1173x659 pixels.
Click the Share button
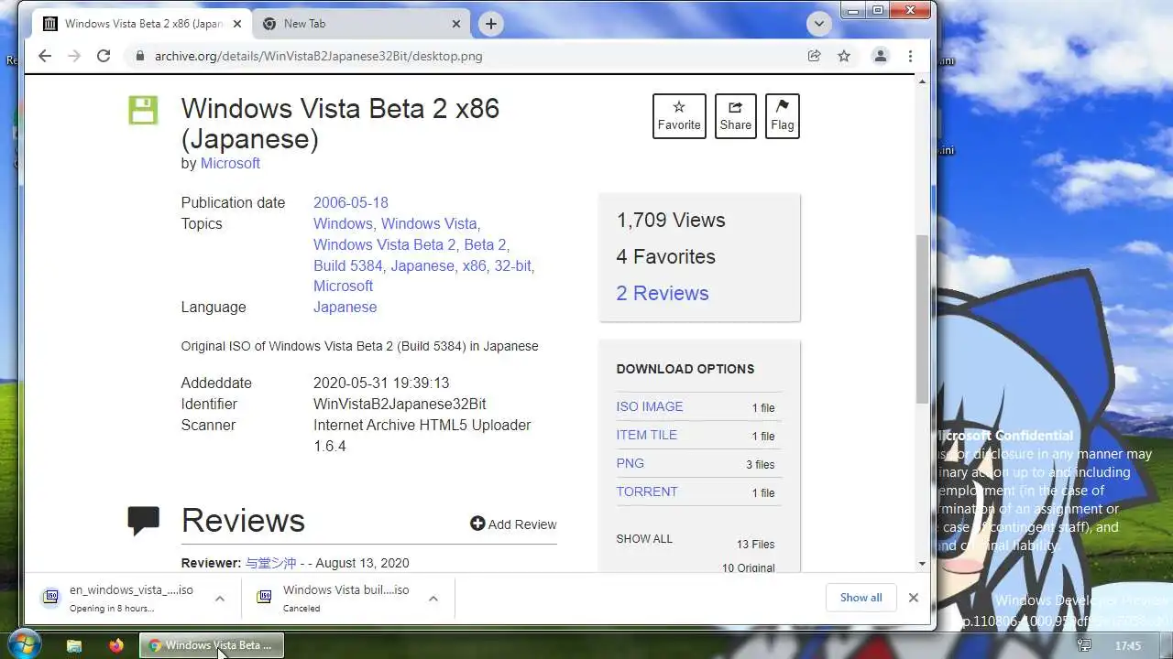(x=735, y=116)
